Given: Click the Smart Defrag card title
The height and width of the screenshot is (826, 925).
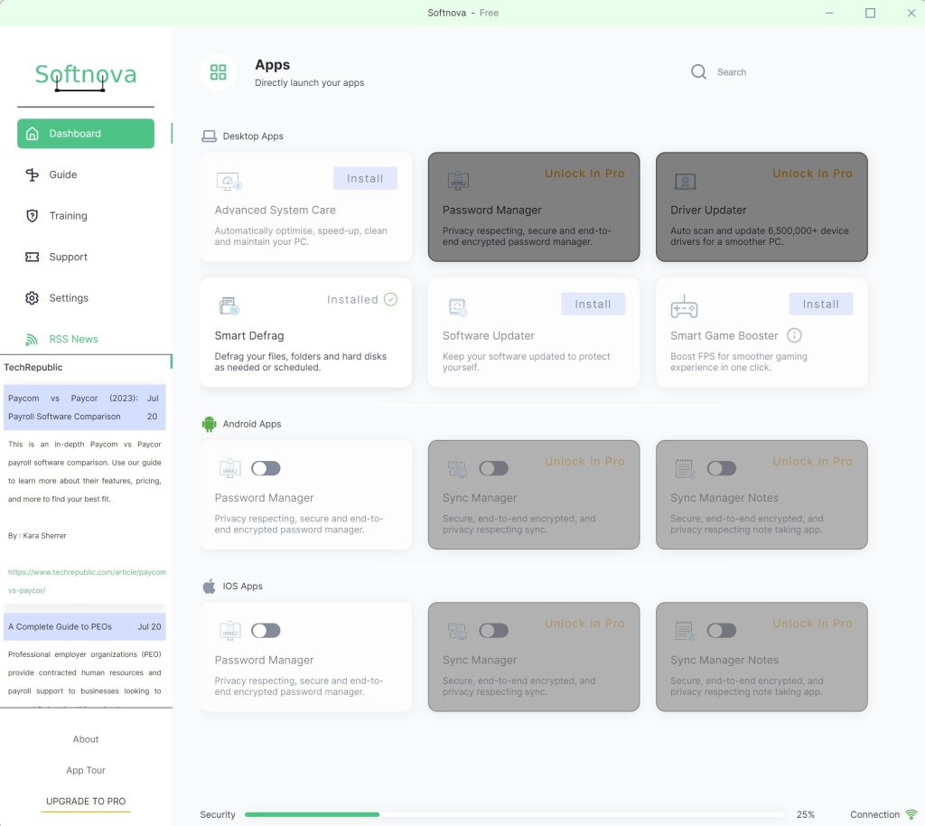Looking at the screenshot, I should click(x=249, y=335).
